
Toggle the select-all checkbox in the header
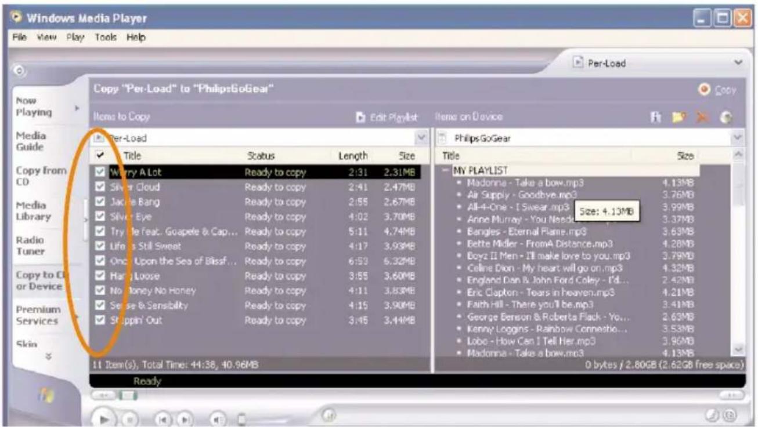click(99, 155)
